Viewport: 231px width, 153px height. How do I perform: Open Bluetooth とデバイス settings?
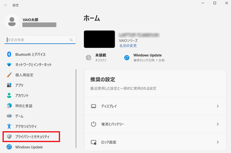coord(30,54)
